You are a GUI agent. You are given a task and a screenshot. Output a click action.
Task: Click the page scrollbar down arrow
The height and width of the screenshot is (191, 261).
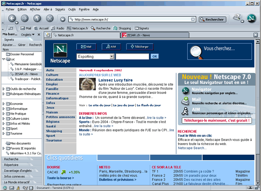click(257, 183)
